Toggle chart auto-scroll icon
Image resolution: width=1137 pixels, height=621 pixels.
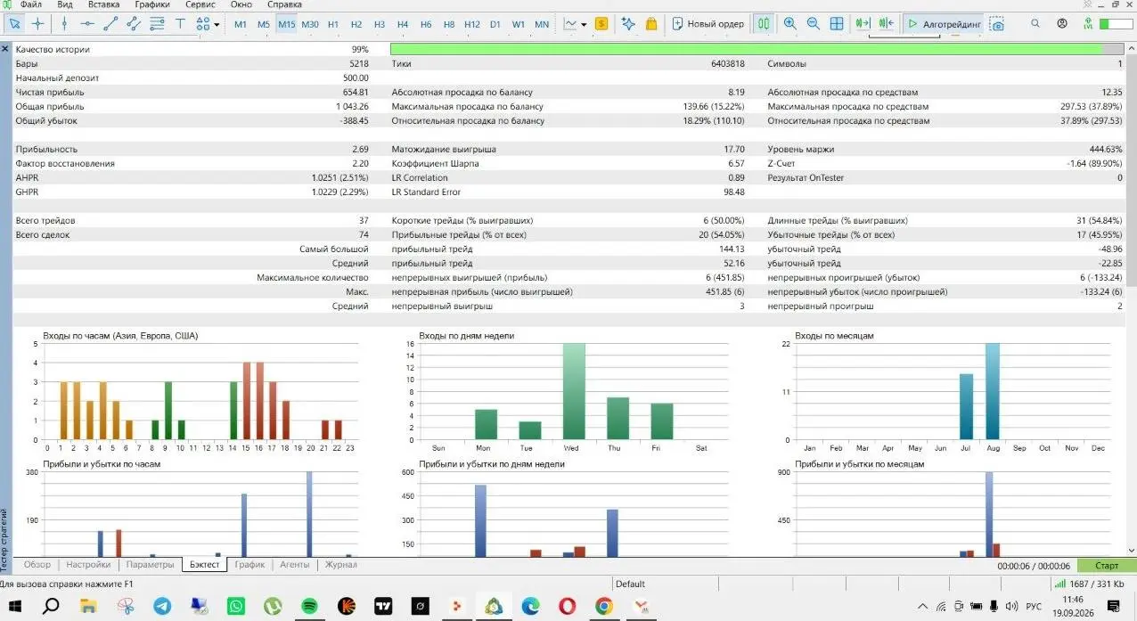click(862, 24)
